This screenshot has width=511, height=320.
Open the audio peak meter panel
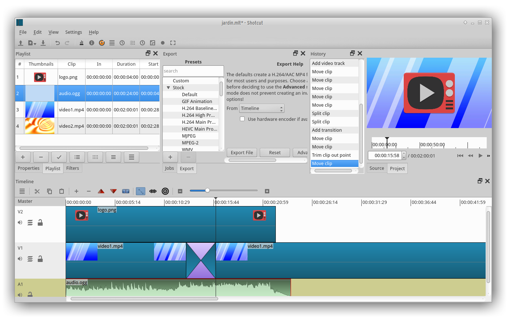click(x=81, y=43)
